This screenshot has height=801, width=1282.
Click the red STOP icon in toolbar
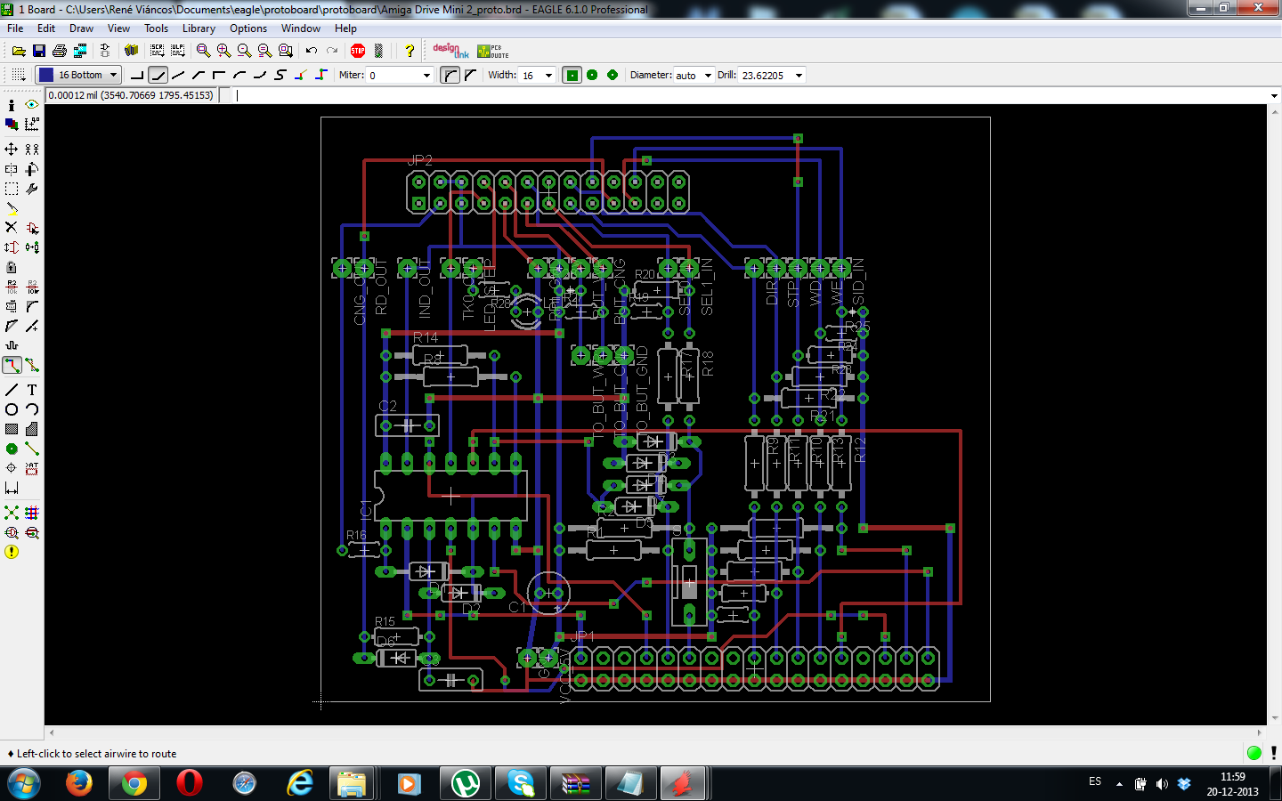(358, 51)
